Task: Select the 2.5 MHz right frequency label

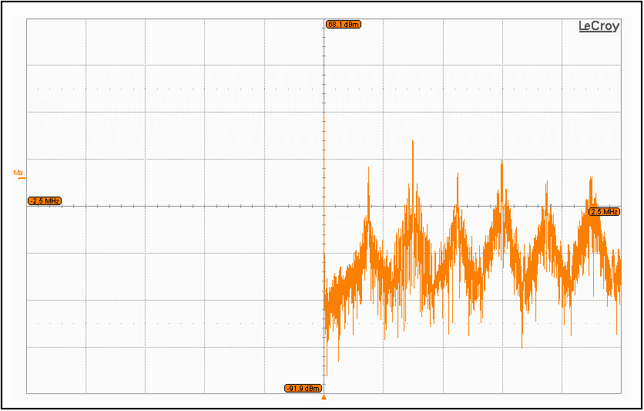Action: coord(604,211)
